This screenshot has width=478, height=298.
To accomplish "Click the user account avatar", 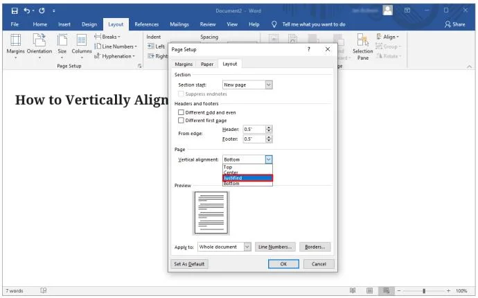I will tap(388, 10).
